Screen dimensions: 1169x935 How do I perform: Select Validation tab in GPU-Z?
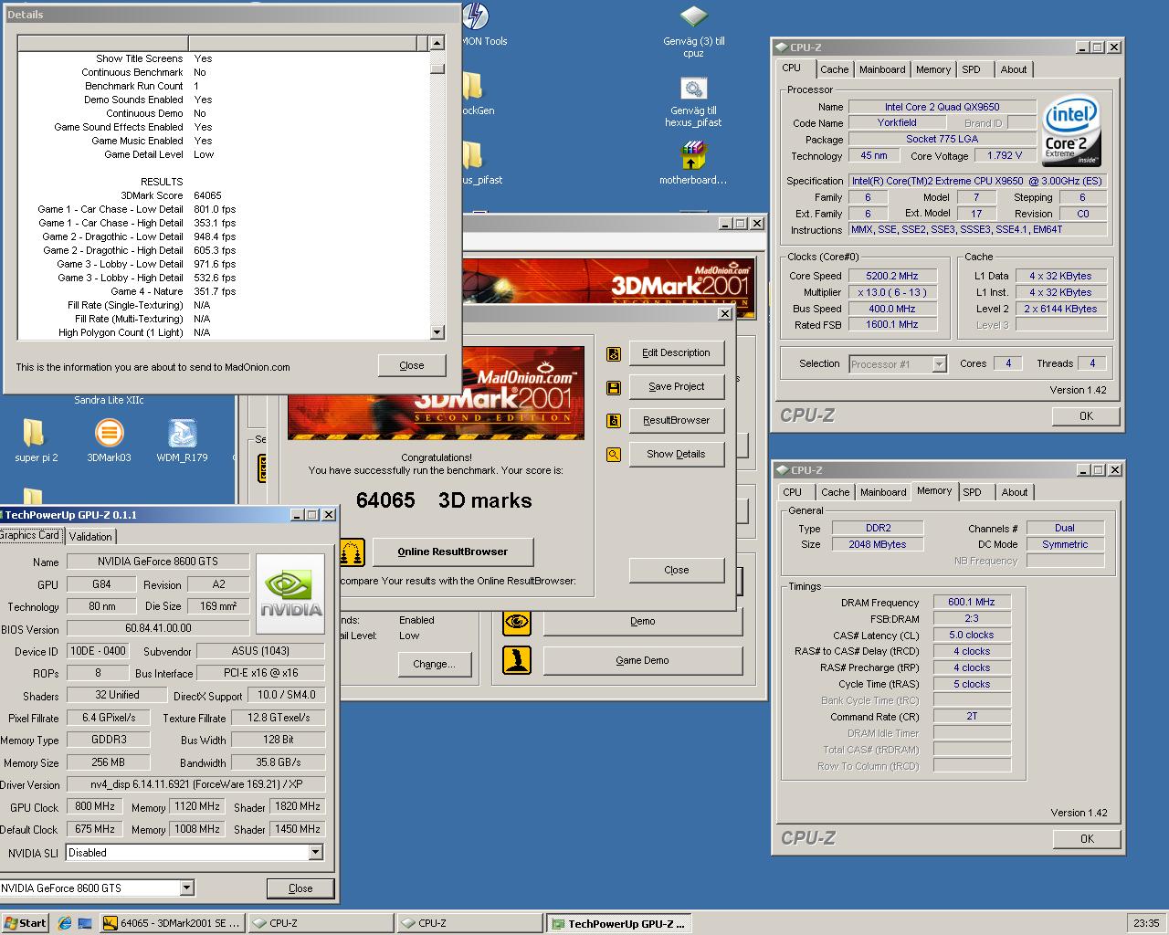(90, 537)
